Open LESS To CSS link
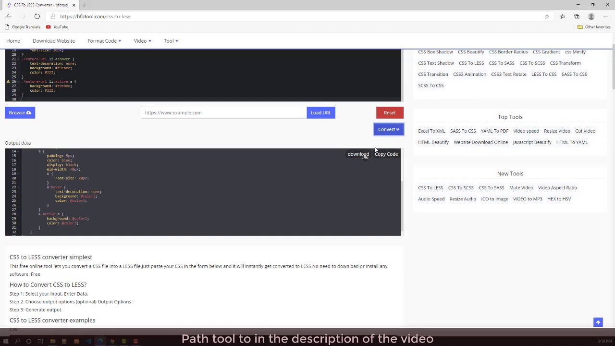Image resolution: width=615 pixels, height=346 pixels. [x=544, y=74]
